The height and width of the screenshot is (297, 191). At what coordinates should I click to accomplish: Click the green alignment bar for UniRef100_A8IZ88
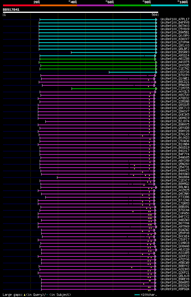[98, 59]
